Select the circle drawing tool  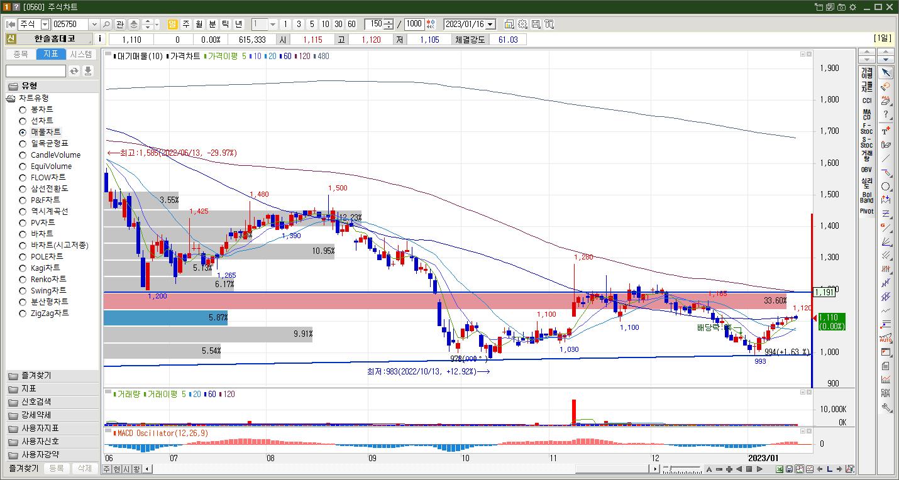(886, 187)
